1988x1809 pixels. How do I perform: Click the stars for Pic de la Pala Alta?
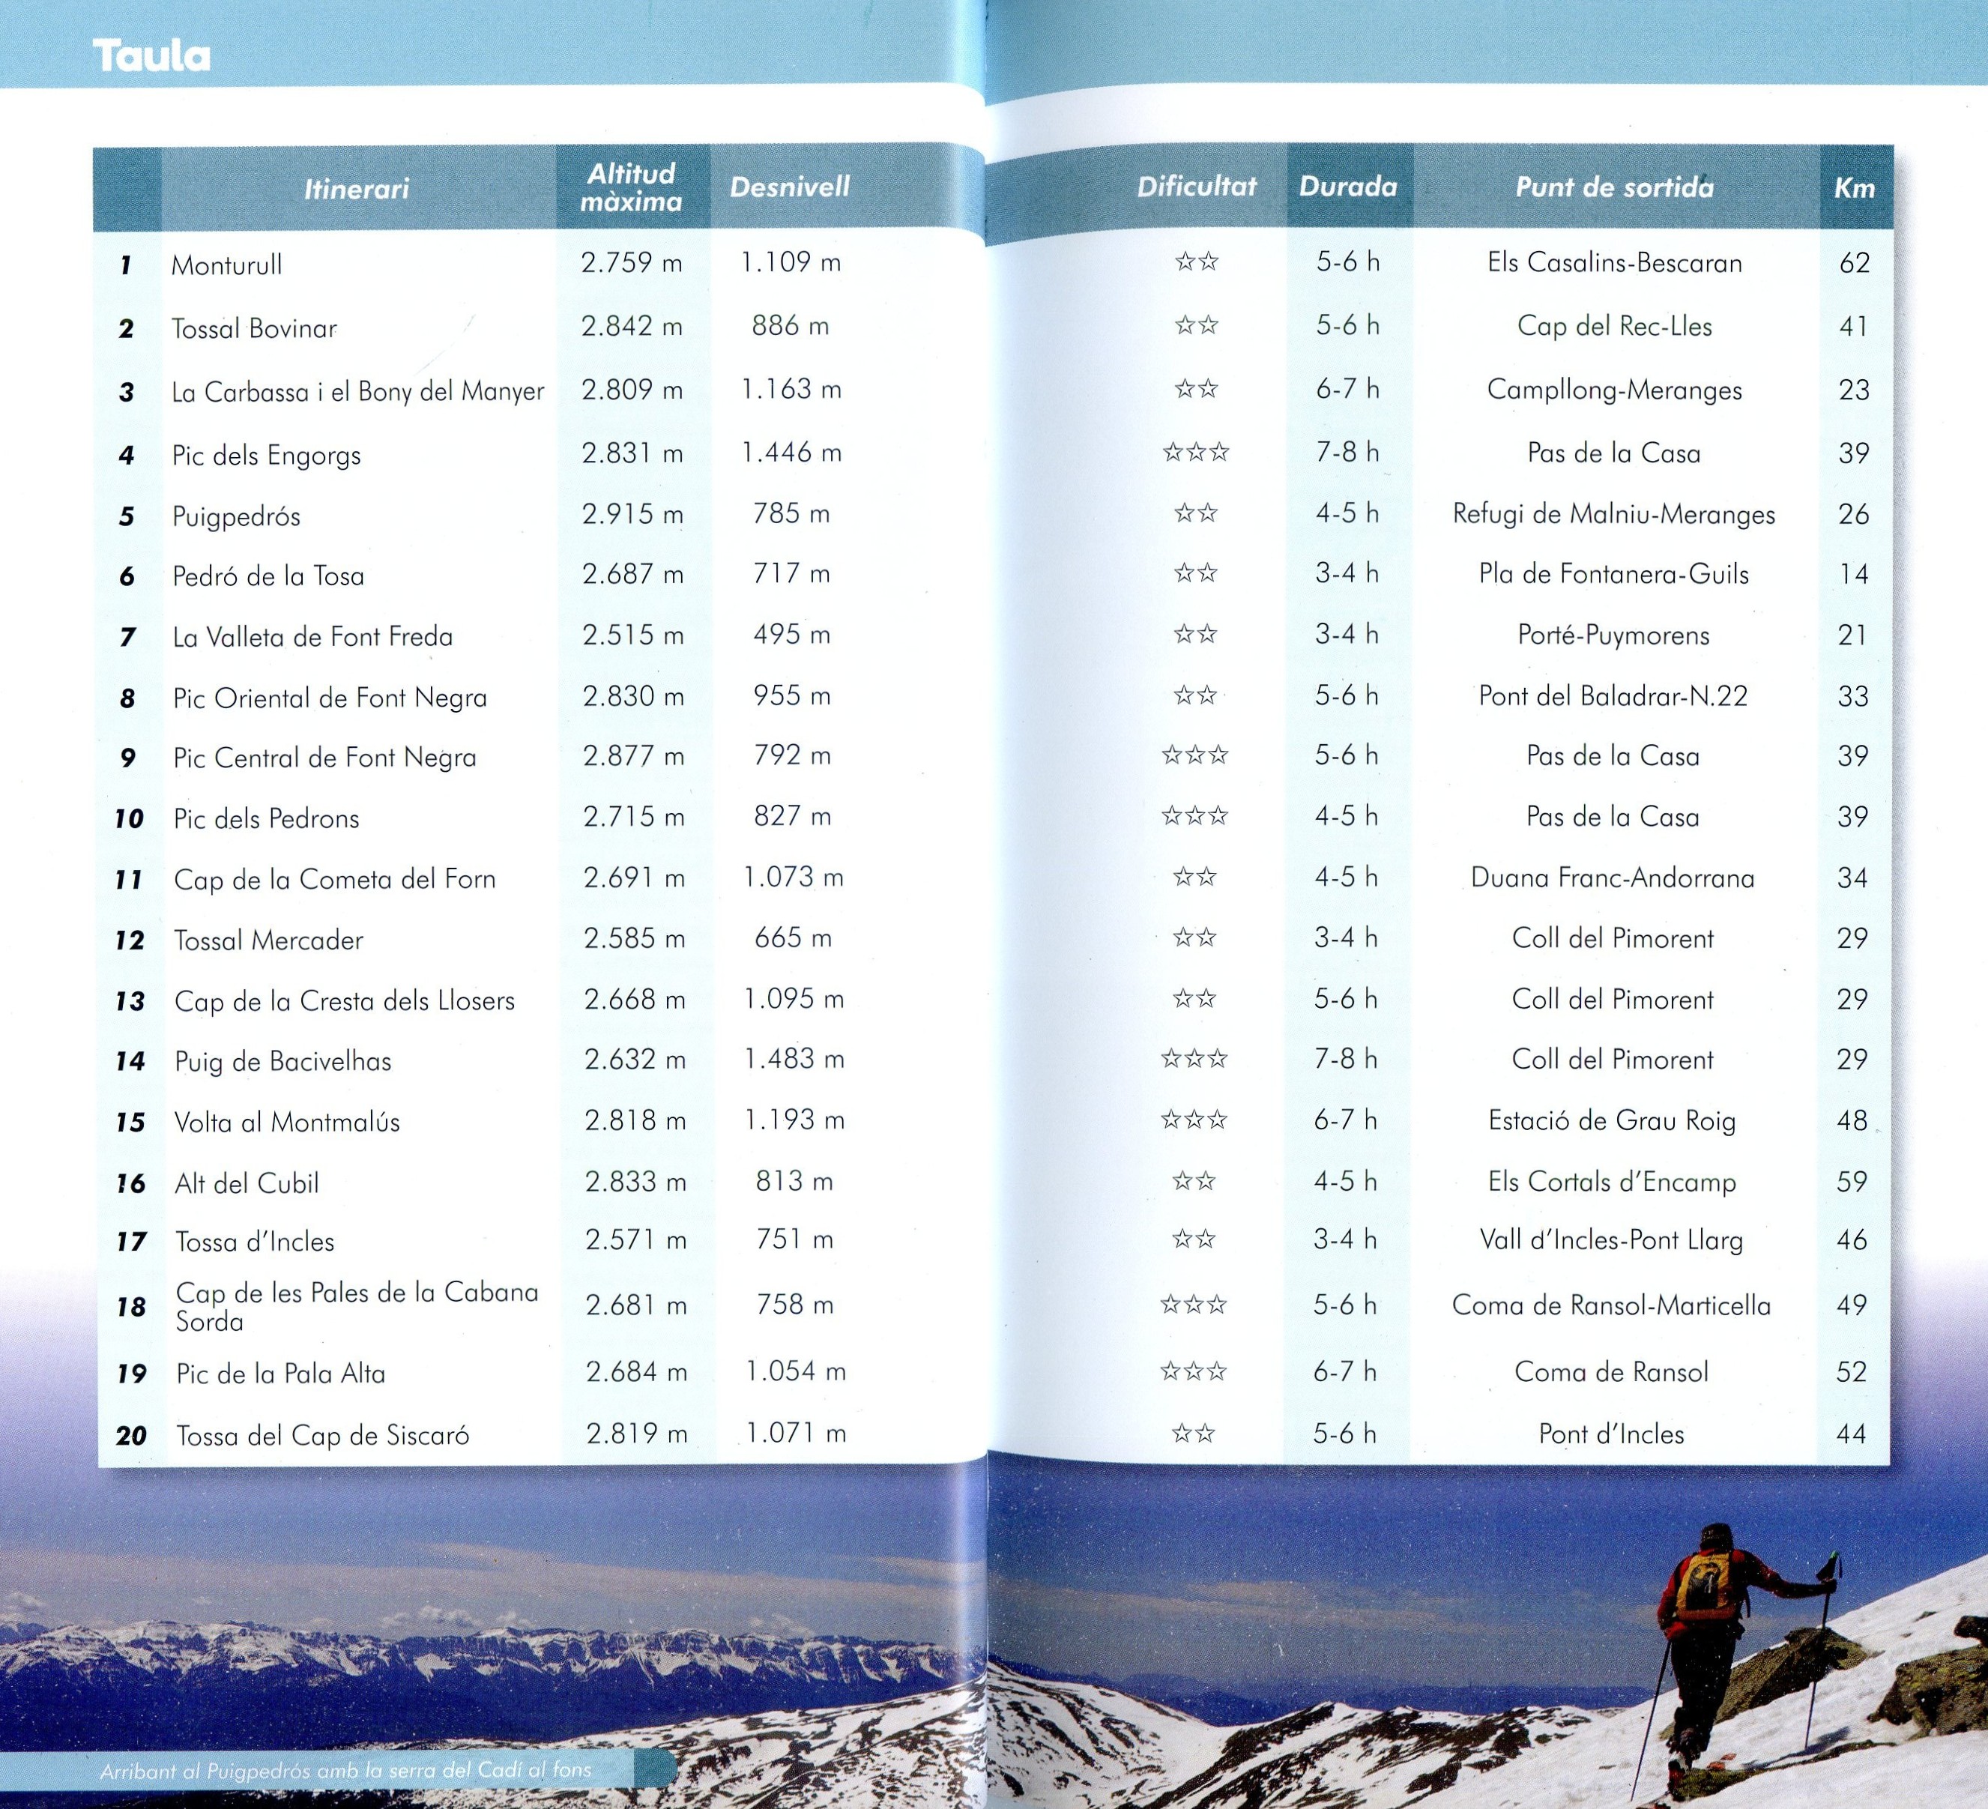1193,1371
